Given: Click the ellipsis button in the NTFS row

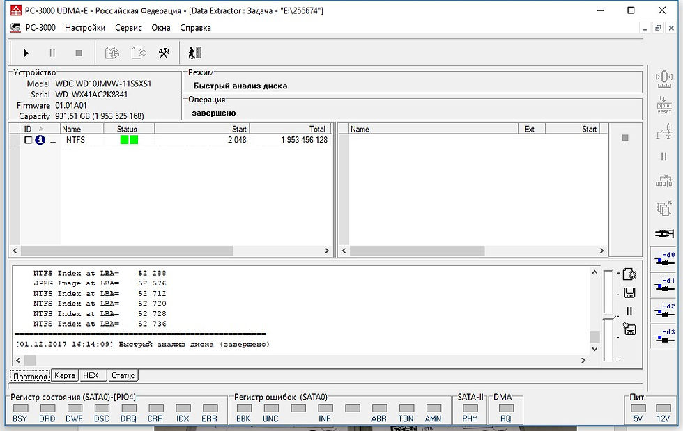Looking at the screenshot, I should (53, 140).
